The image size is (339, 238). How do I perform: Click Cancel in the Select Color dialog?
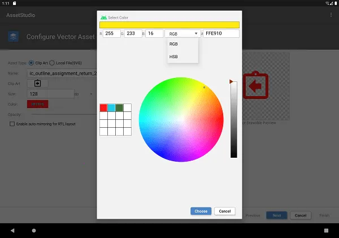click(x=225, y=211)
